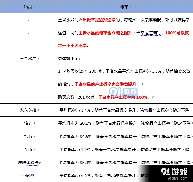
Task: Click the 物品 column header
Action: pos(28,7)
